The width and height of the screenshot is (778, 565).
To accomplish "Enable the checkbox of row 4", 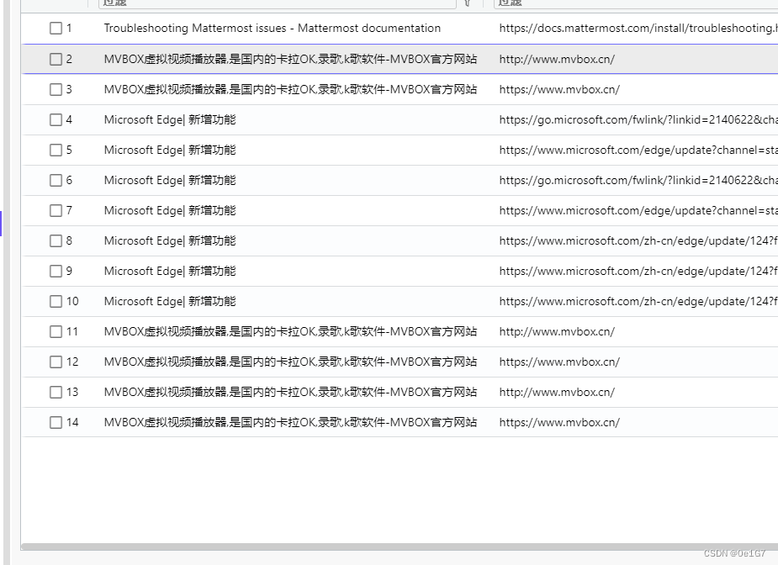I will pos(56,120).
